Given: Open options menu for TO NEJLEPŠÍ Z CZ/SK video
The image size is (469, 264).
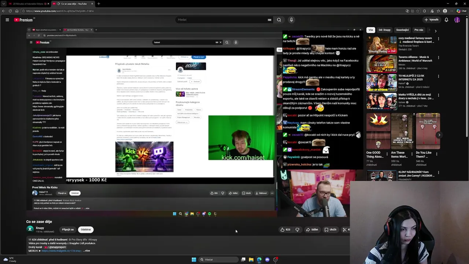Looking at the screenshot, I should [x=438, y=77].
